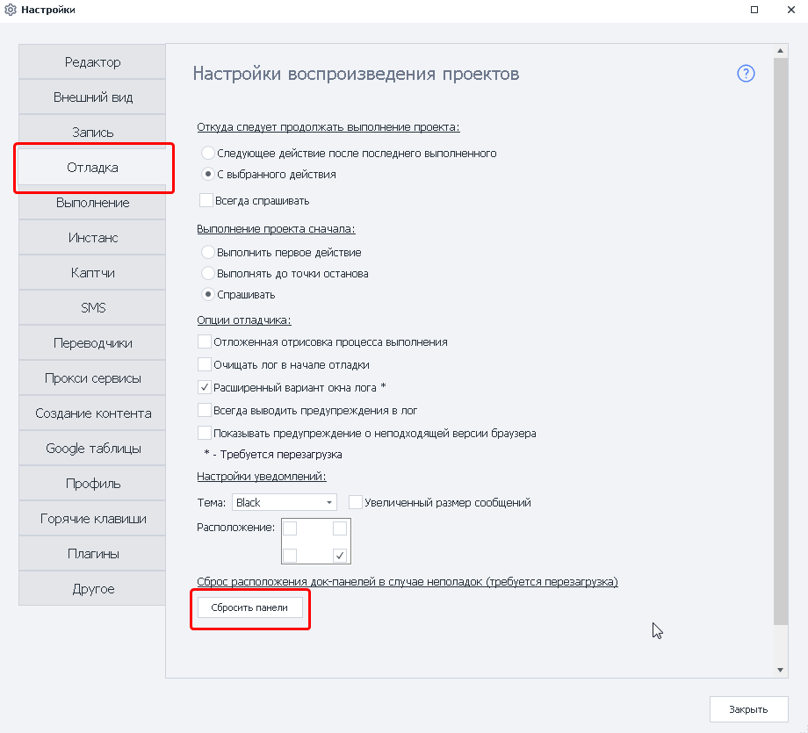Select 'Следующее действие после последнего выполненного' radio option
808x733 pixels.
208,153
